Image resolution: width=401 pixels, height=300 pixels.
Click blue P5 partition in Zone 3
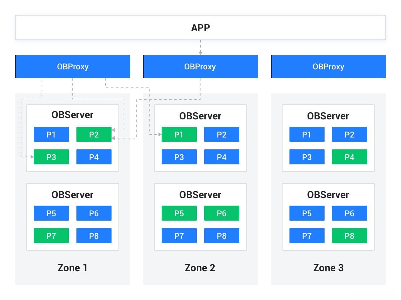[307, 213]
